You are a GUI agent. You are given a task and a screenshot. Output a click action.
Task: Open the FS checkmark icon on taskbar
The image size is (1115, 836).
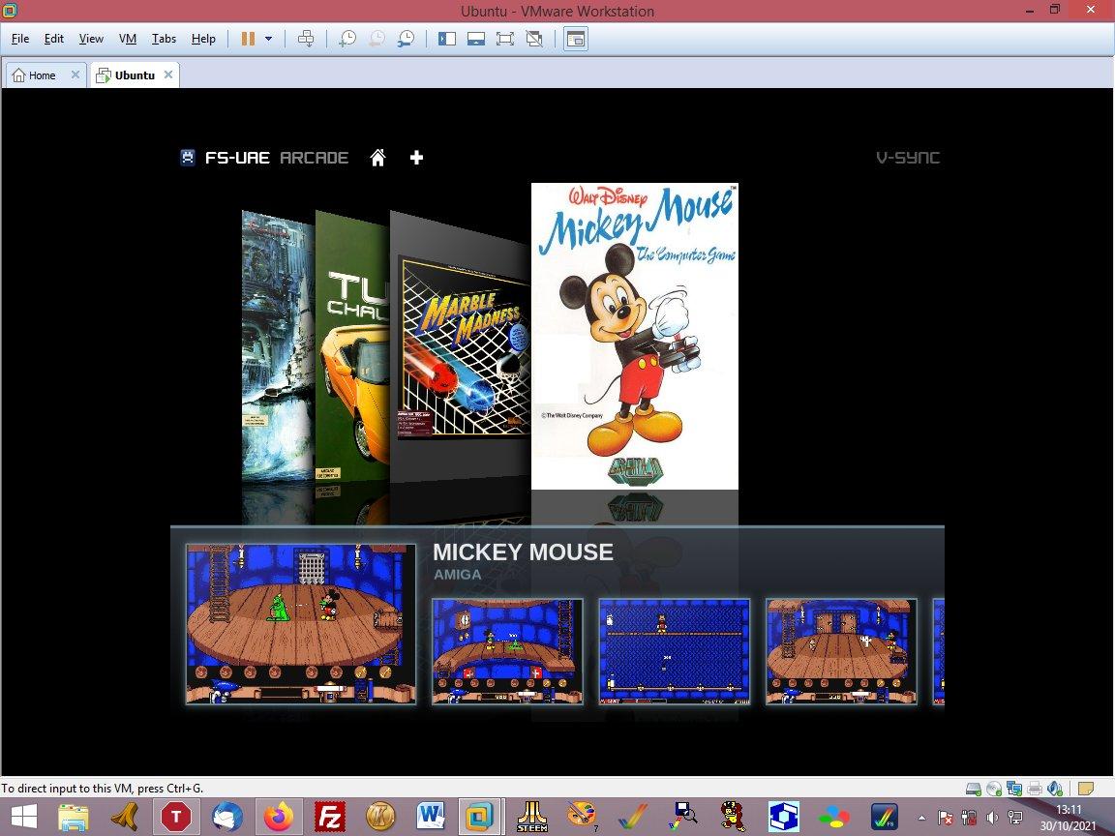tap(885, 817)
